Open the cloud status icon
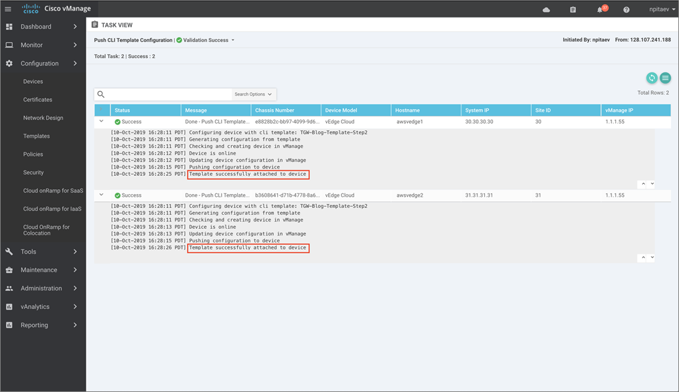679x392 pixels. click(546, 9)
